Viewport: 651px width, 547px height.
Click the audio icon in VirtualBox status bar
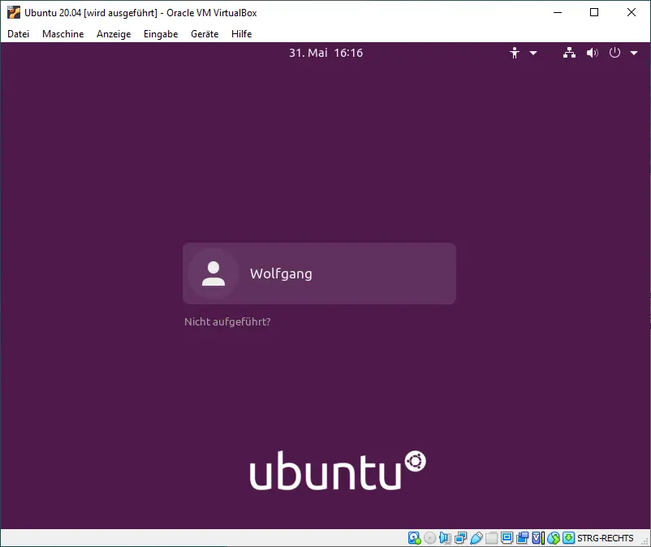pyautogui.click(x=445, y=537)
